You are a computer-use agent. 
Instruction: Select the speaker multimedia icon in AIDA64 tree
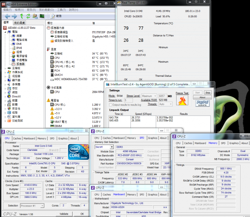[x=9, y=84]
